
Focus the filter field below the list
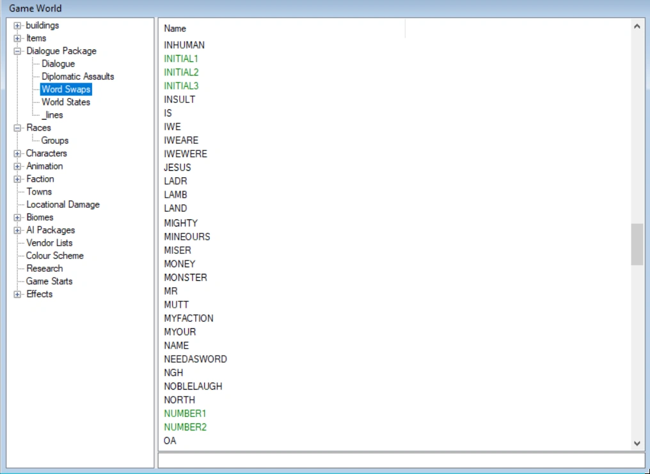[401, 461]
